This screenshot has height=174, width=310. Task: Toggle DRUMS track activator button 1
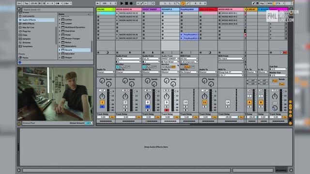click(x=102, y=102)
